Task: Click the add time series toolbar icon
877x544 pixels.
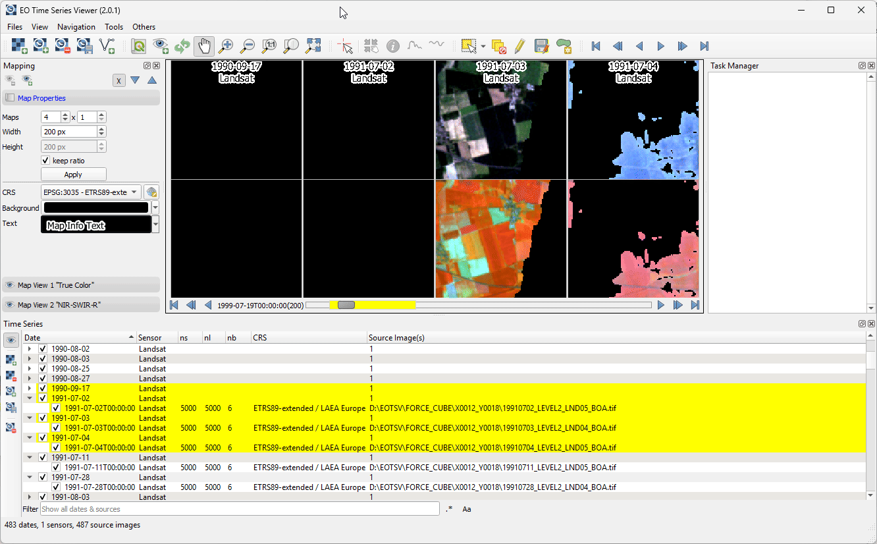Action: click(x=41, y=45)
